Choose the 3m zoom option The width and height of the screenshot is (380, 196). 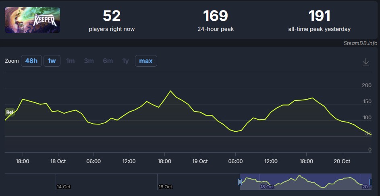(89, 61)
